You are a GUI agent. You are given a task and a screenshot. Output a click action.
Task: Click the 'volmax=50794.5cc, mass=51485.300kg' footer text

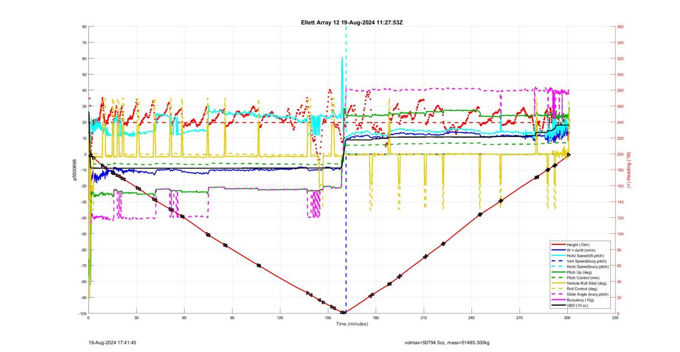click(448, 342)
